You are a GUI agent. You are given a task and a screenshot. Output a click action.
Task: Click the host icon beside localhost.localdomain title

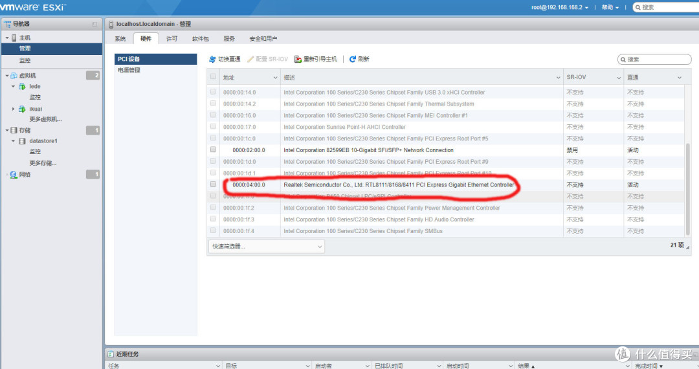pyautogui.click(x=111, y=24)
